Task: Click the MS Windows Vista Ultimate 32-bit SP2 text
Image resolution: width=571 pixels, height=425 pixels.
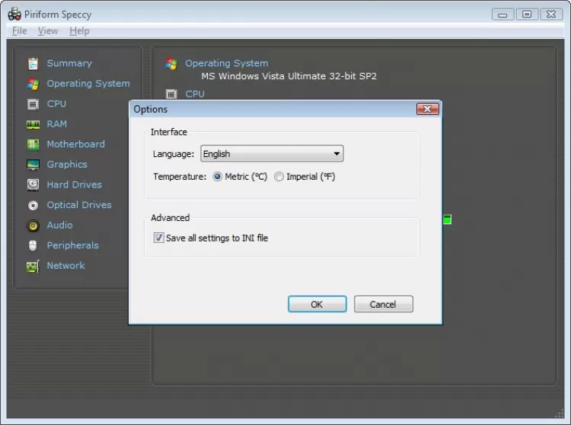Action: 289,76
